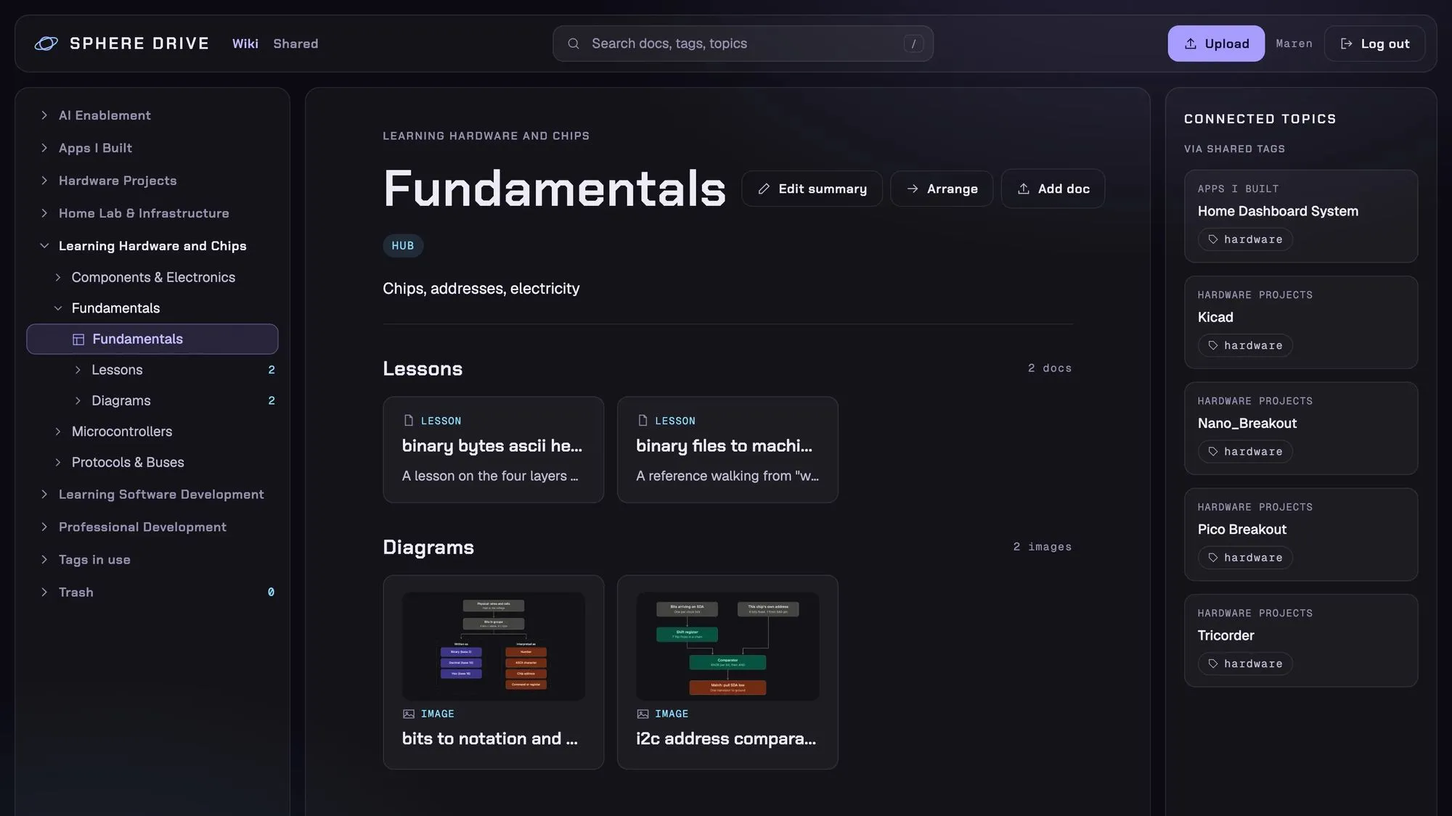
Task: Click the page layout icon beside selected Fundamentals
Action: tap(78, 339)
